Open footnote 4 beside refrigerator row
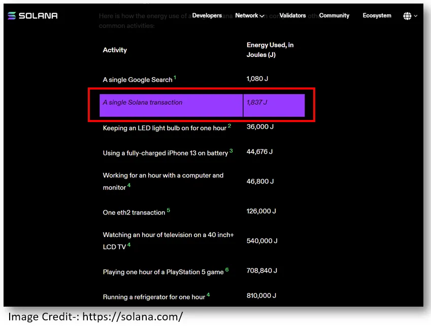431x329 pixels. click(208, 295)
